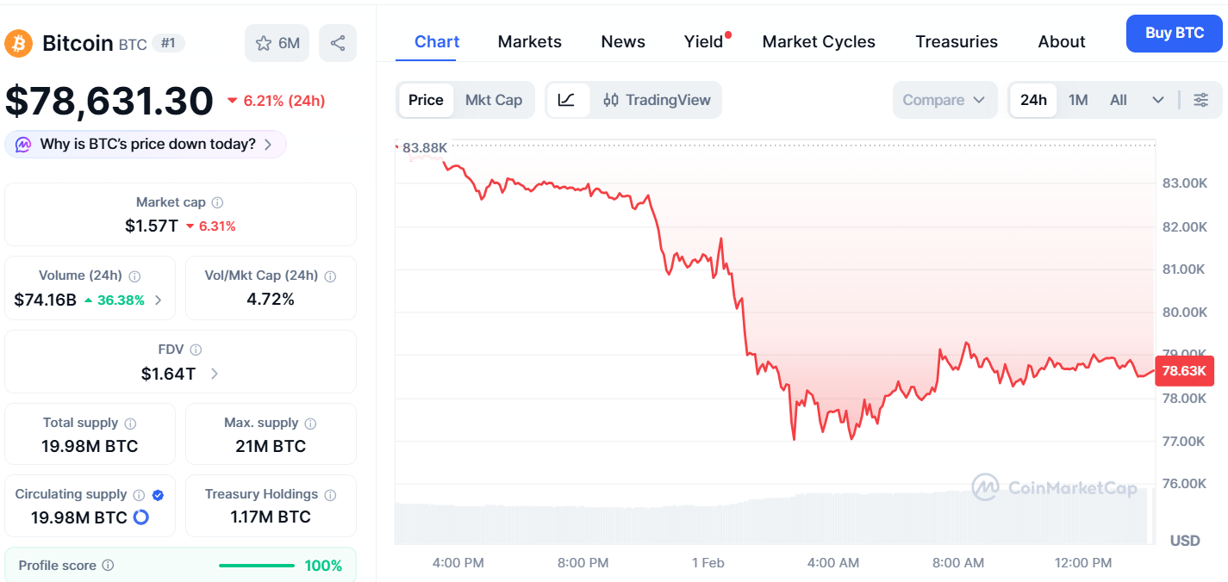Click the Profile score progress bar
This screenshot has height=582, width=1228.
(x=256, y=566)
